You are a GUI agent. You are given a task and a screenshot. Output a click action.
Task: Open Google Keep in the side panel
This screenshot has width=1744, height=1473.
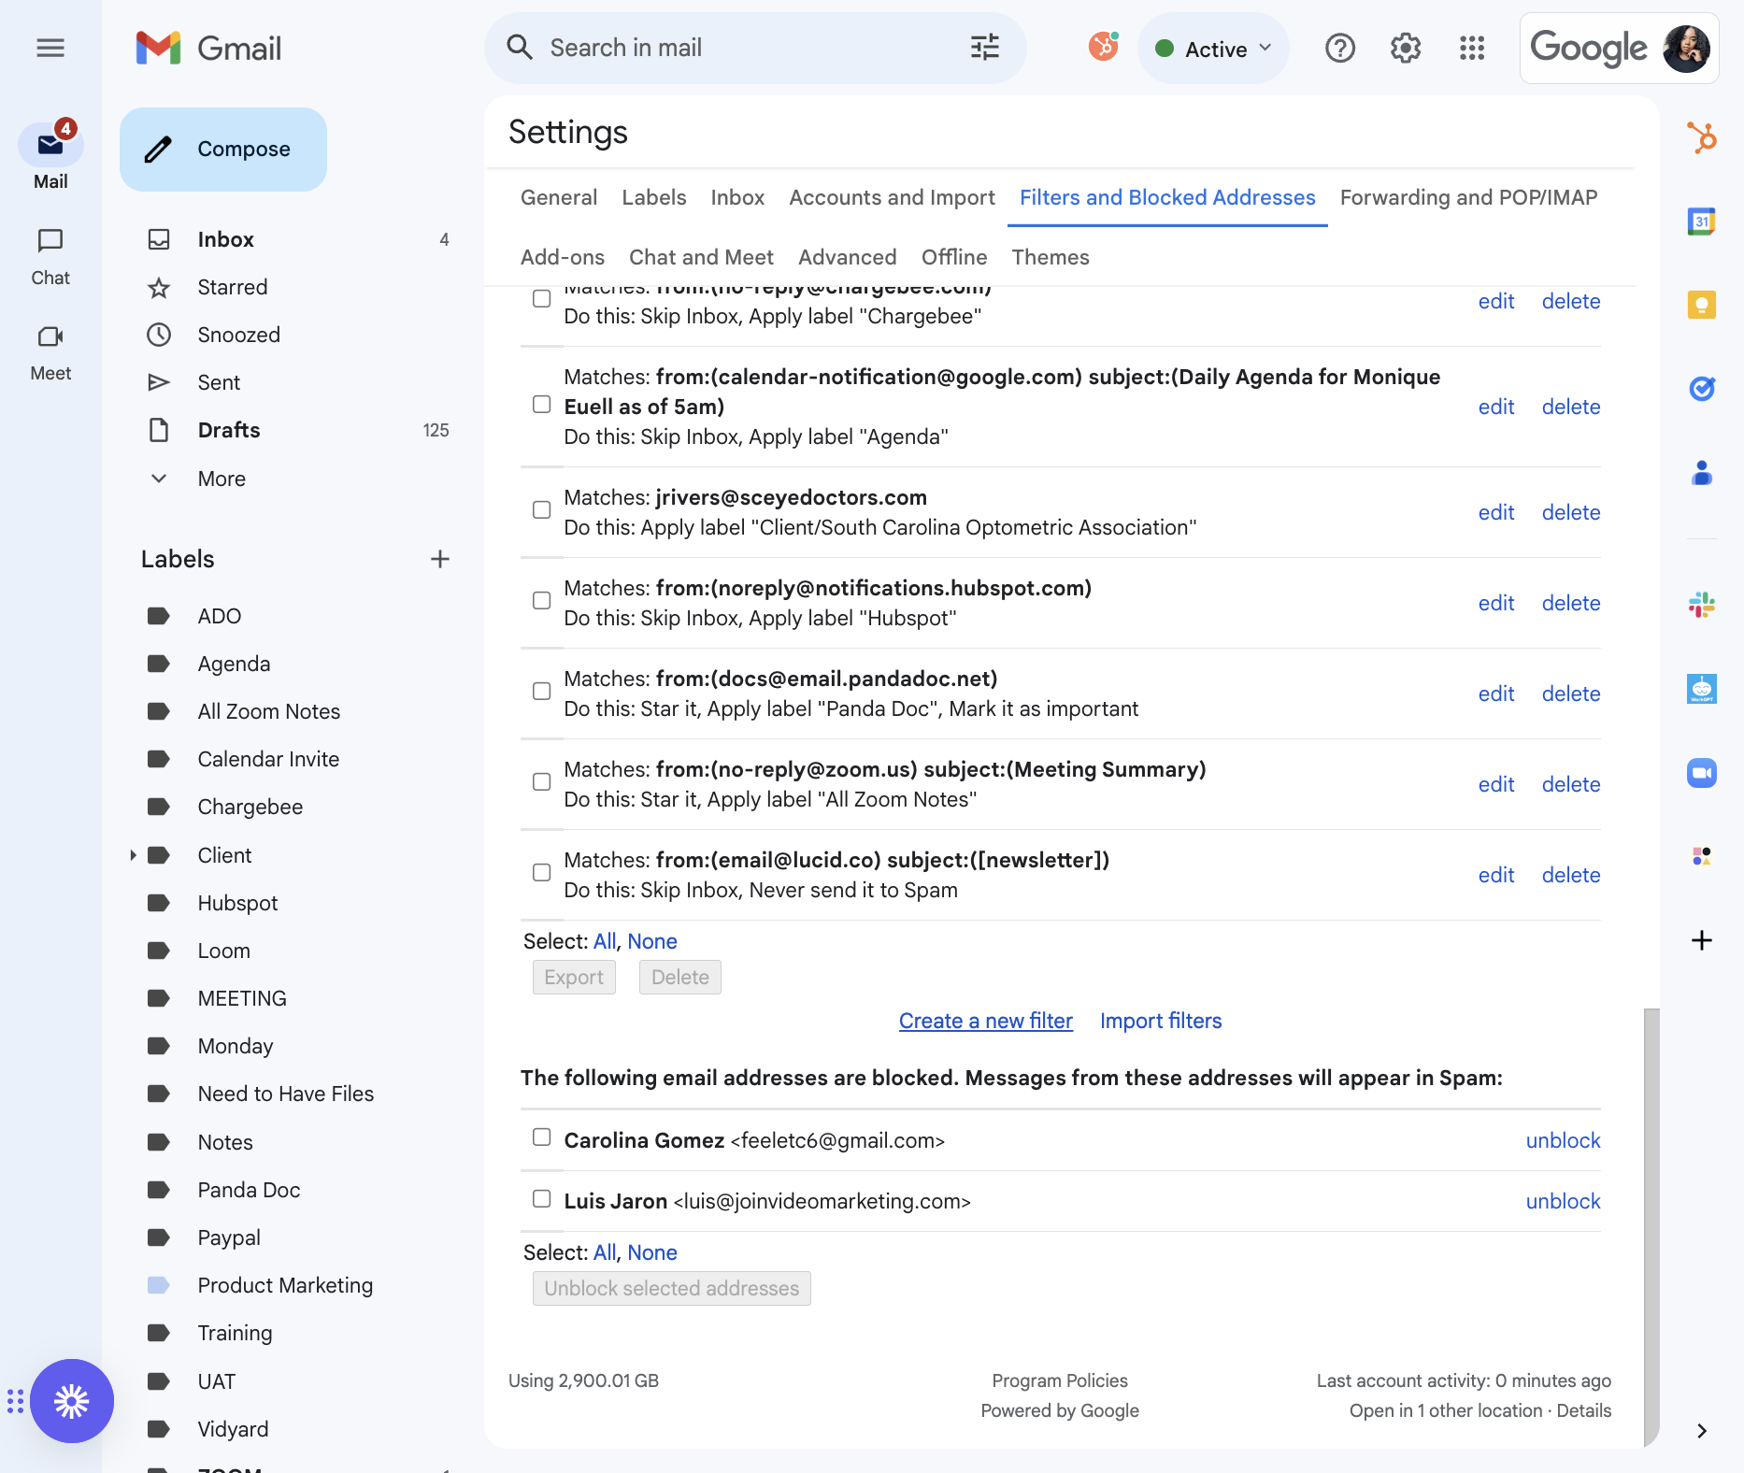coord(1701,305)
